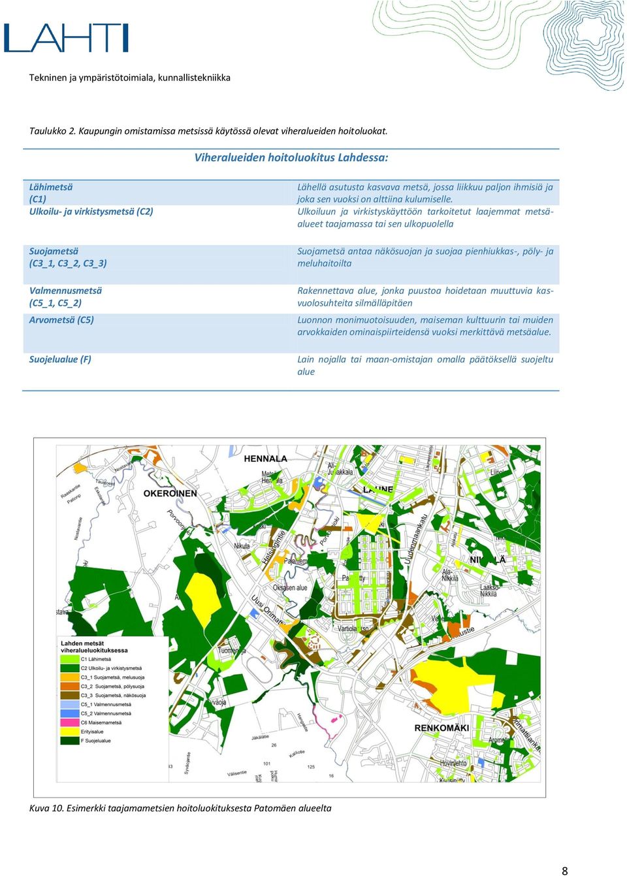Image resolution: width=627 pixels, height=876 pixels.
Task: Click the 'Valmennusmetsä' row label in the table
Action: (x=65, y=291)
